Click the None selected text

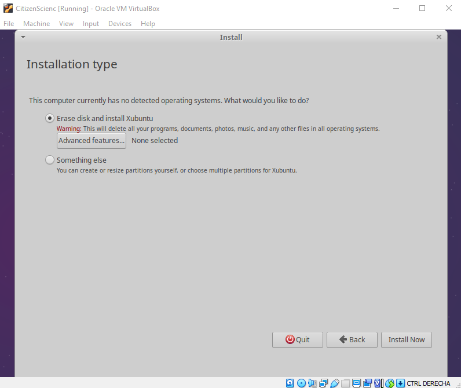(155, 141)
